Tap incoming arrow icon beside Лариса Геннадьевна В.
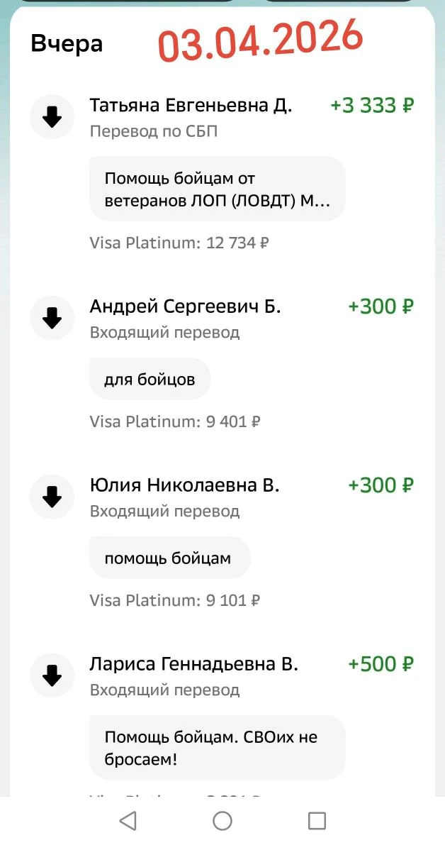The image size is (445, 845). [x=52, y=676]
